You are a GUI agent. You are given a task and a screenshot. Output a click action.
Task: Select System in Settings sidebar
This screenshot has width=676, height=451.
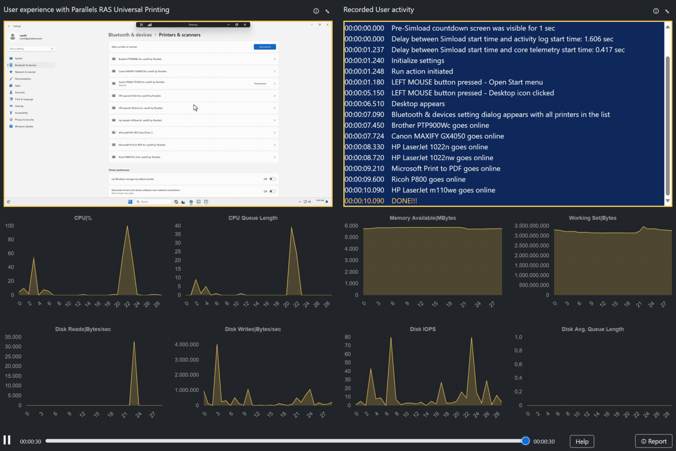click(x=31, y=58)
